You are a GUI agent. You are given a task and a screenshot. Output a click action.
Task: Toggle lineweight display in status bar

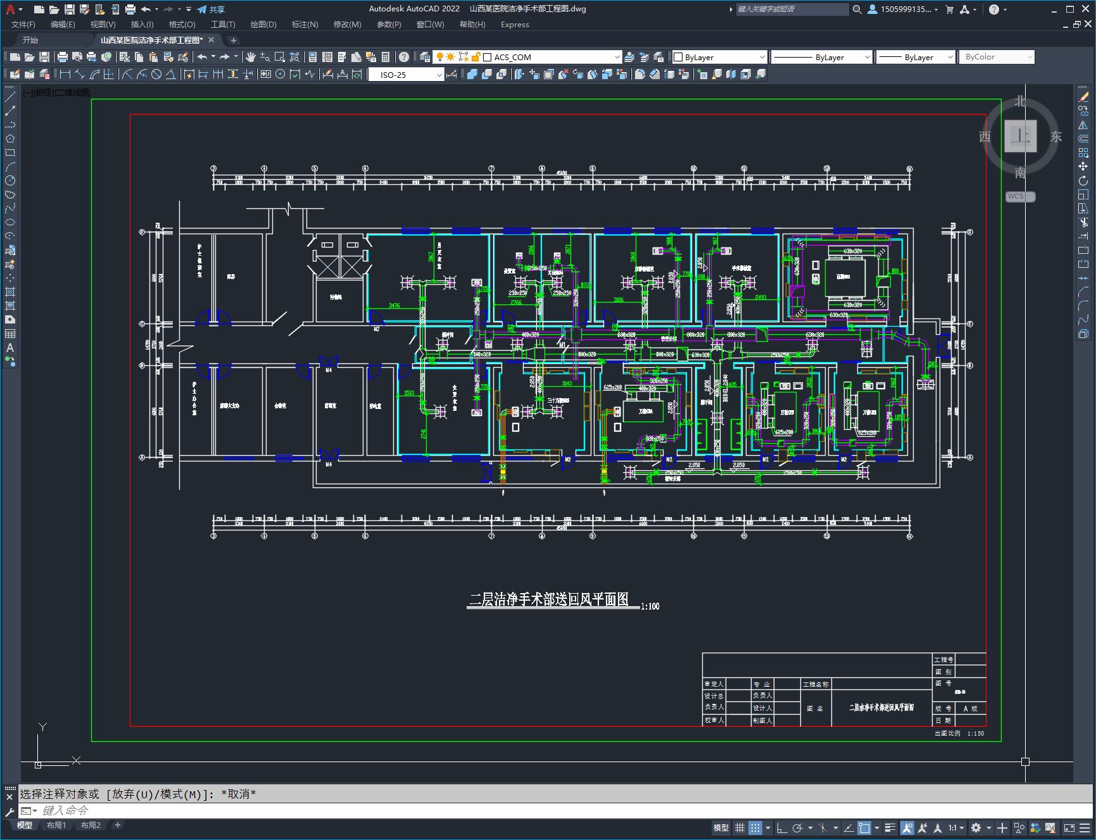(x=890, y=827)
